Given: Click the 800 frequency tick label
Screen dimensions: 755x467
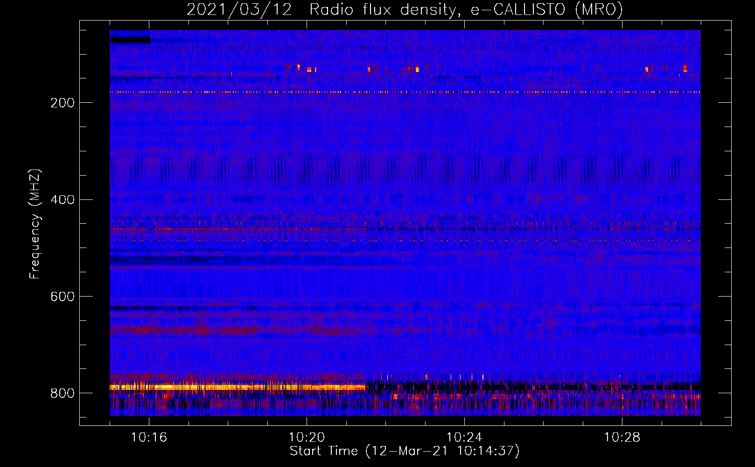Looking at the screenshot, I should (63, 394).
